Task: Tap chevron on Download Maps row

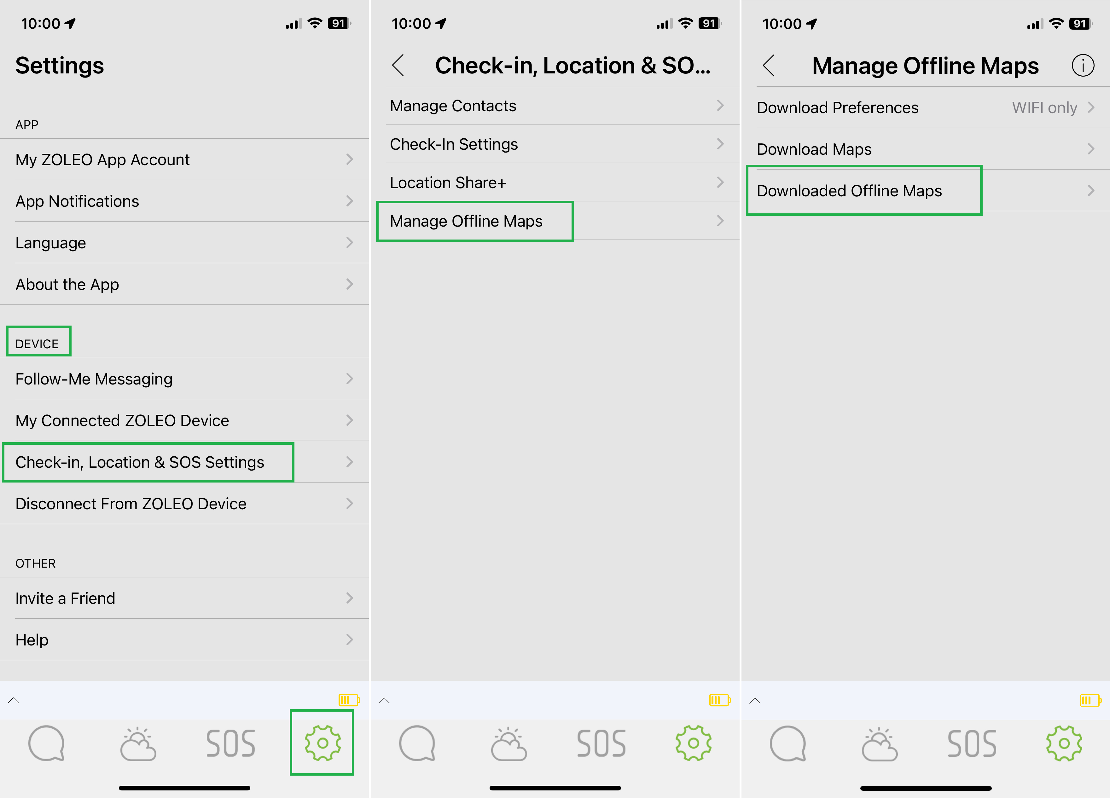Action: pyautogui.click(x=1091, y=149)
